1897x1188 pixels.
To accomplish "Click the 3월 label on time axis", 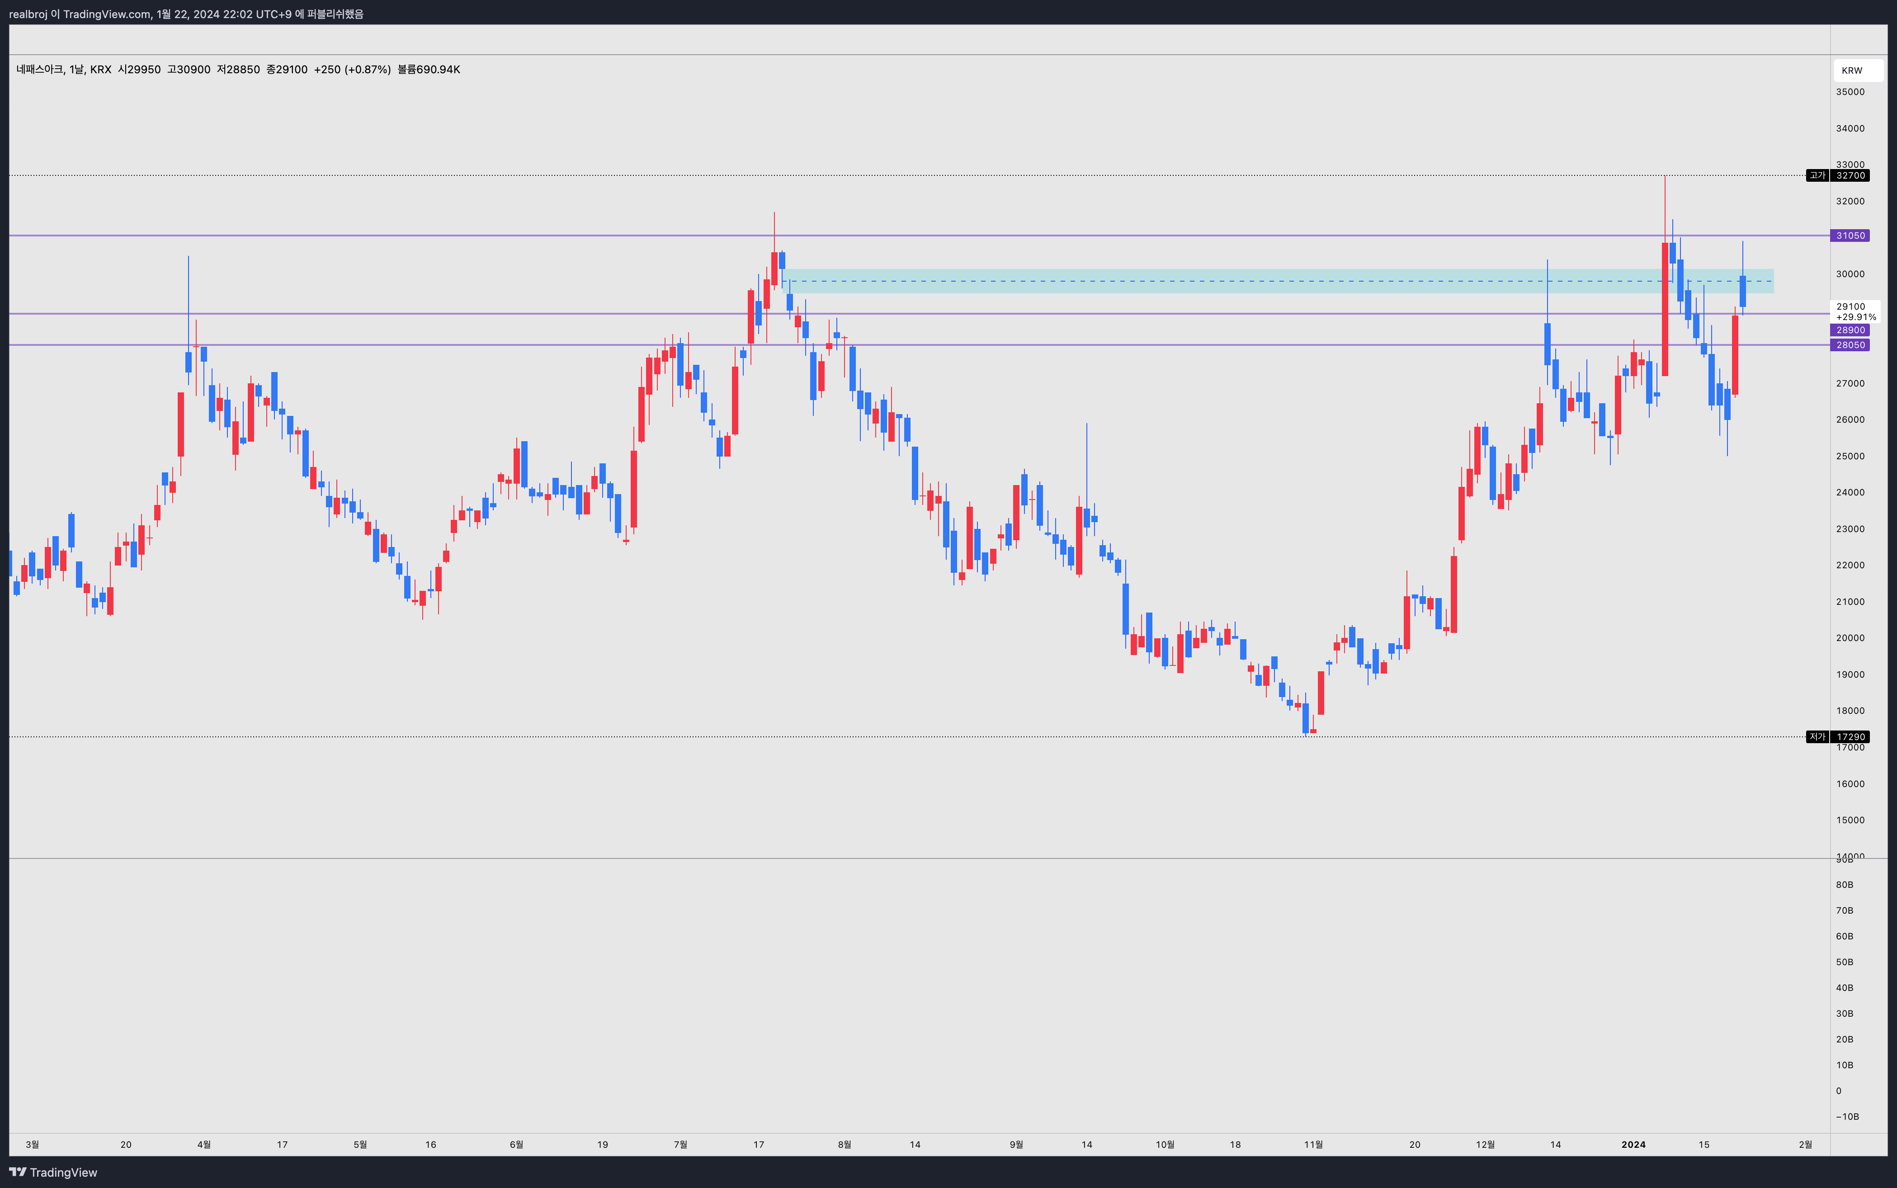I will click(x=32, y=1144).
